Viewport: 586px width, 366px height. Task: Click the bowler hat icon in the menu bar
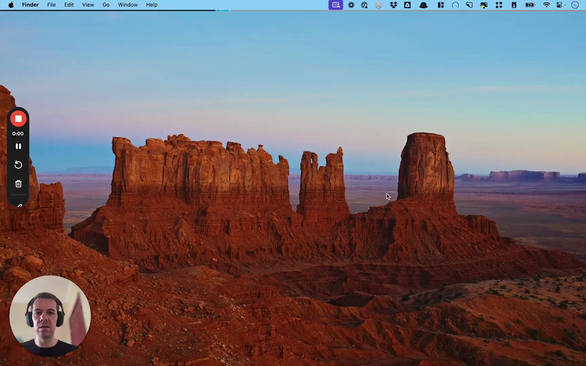tap(423, 5)
